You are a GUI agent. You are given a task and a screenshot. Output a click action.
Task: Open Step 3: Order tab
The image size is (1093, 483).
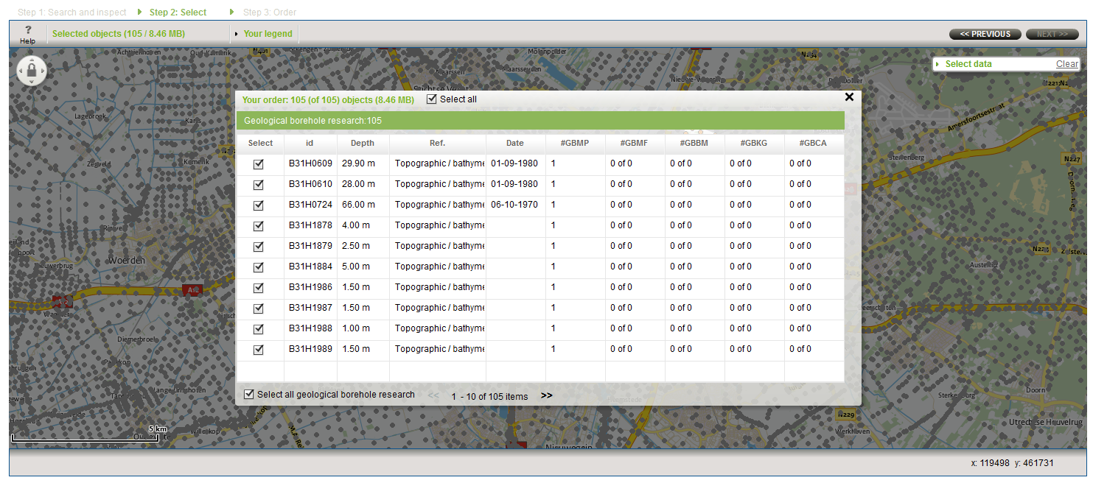[x=270, y=13]
